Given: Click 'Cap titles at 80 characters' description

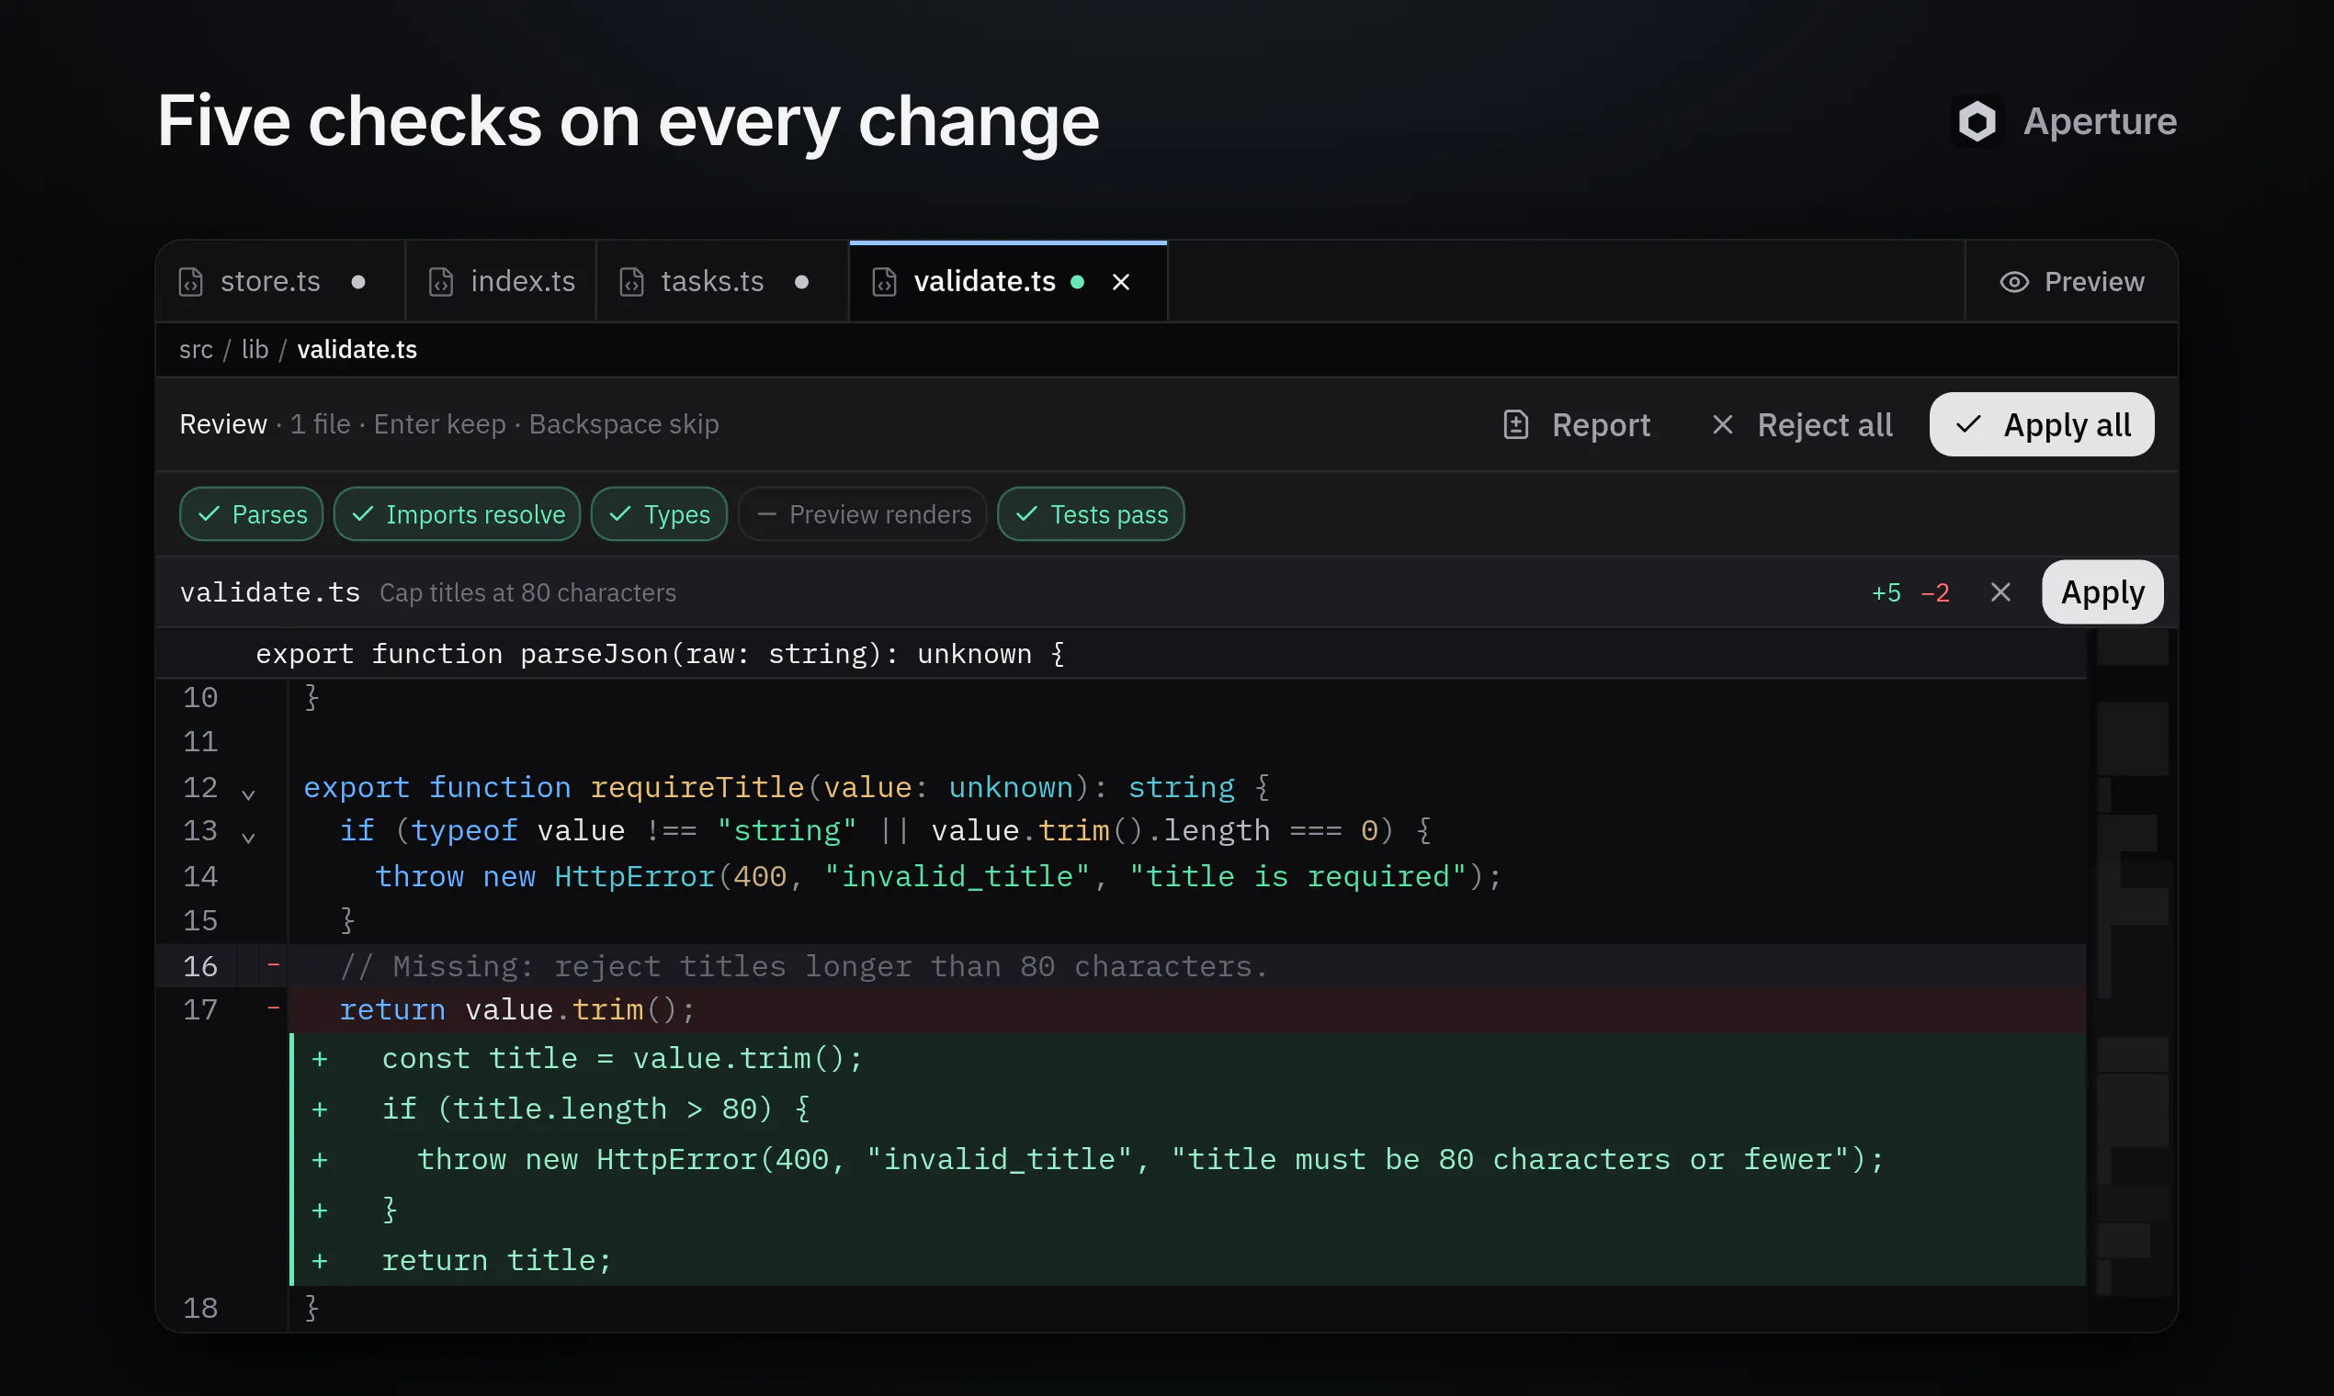Looking at the screenshot, I should point(528,592).
